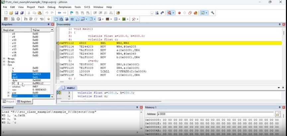Close the Disassembly panel

[x=284, y=24]
